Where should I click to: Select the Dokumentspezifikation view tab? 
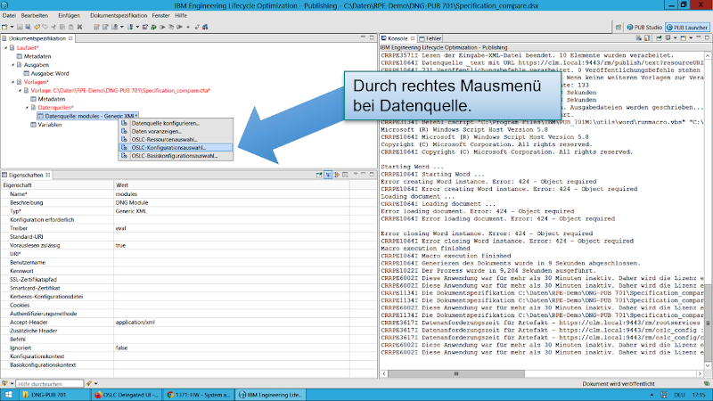coord(37,38)
